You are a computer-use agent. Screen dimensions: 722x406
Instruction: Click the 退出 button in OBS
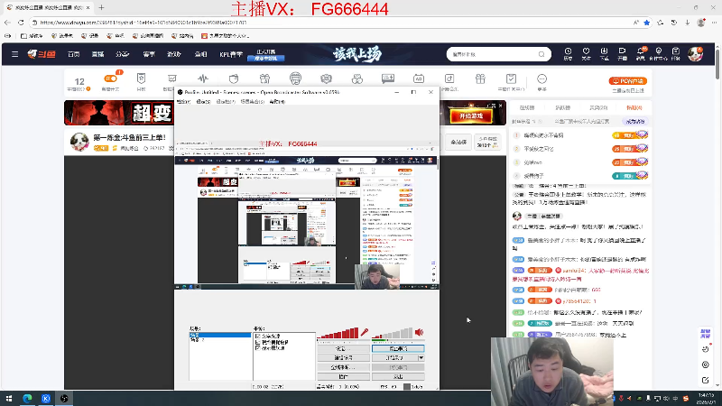tap(398, 376)
